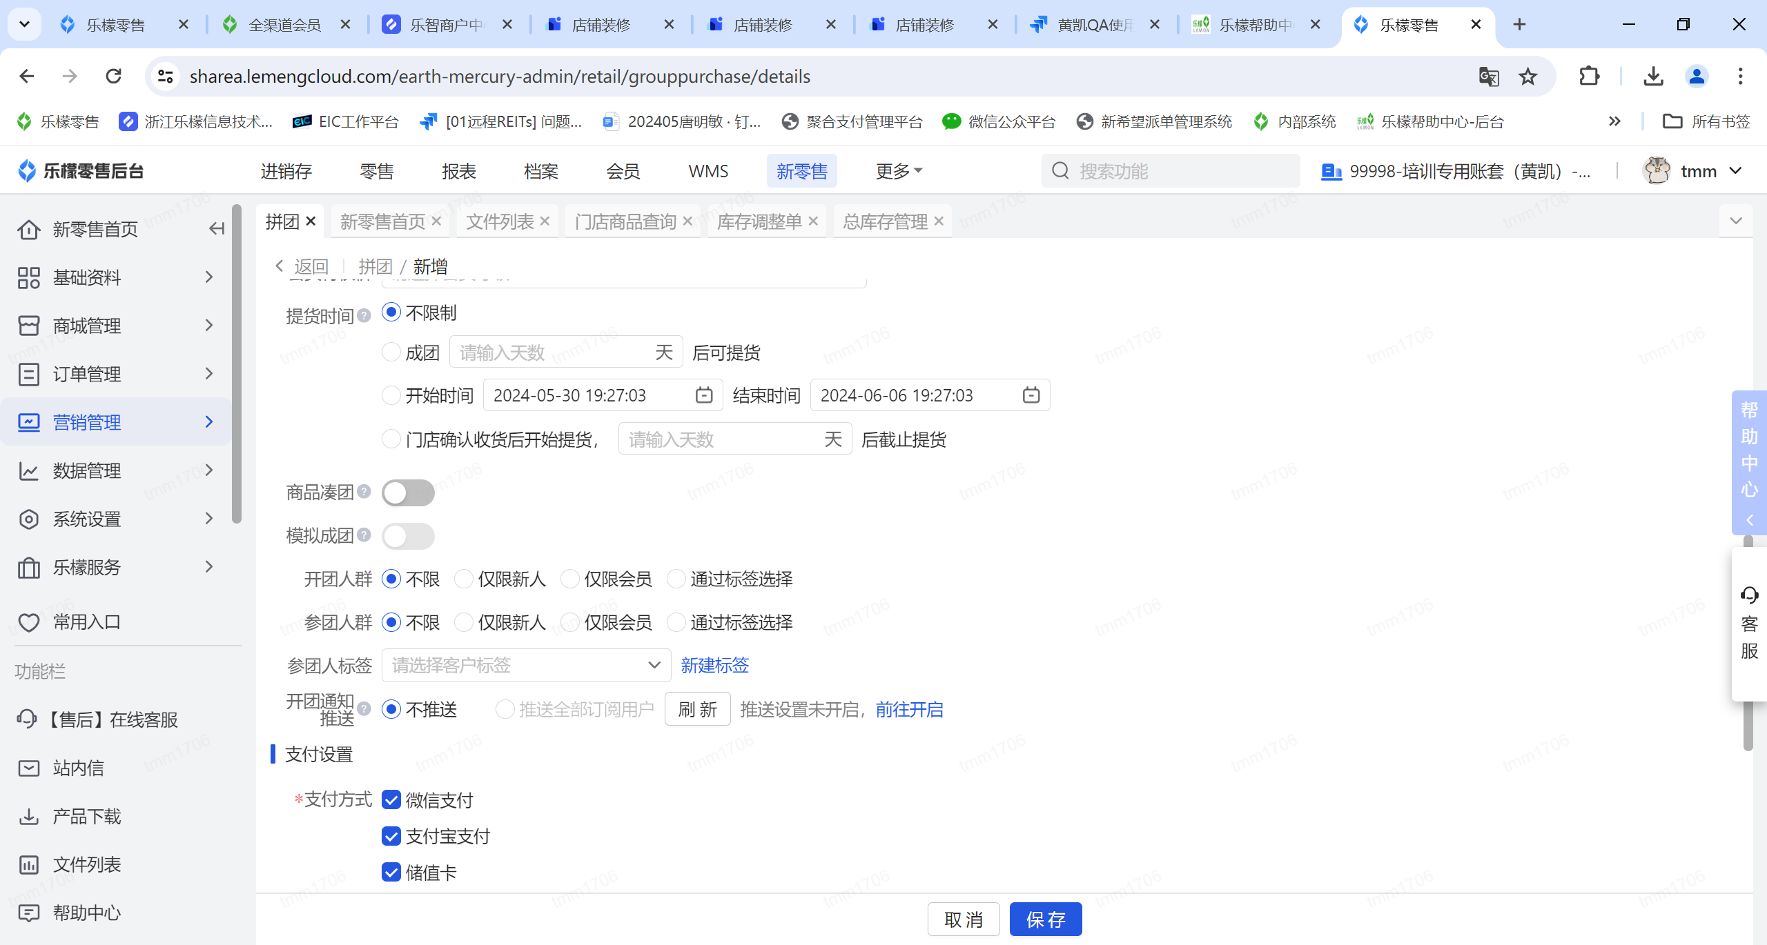Click 成团 请输入天数 input field
This screenshot has height=945, width=1767.
click(x=566, y=352)
